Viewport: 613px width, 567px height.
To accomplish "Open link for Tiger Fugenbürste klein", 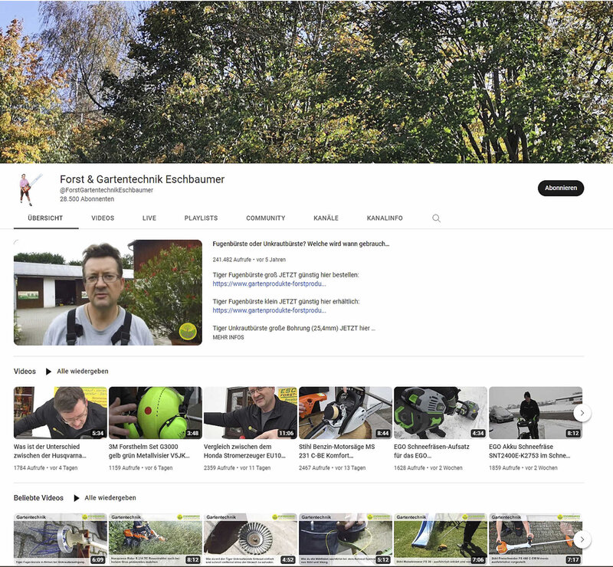I will [x=270, y=310].
